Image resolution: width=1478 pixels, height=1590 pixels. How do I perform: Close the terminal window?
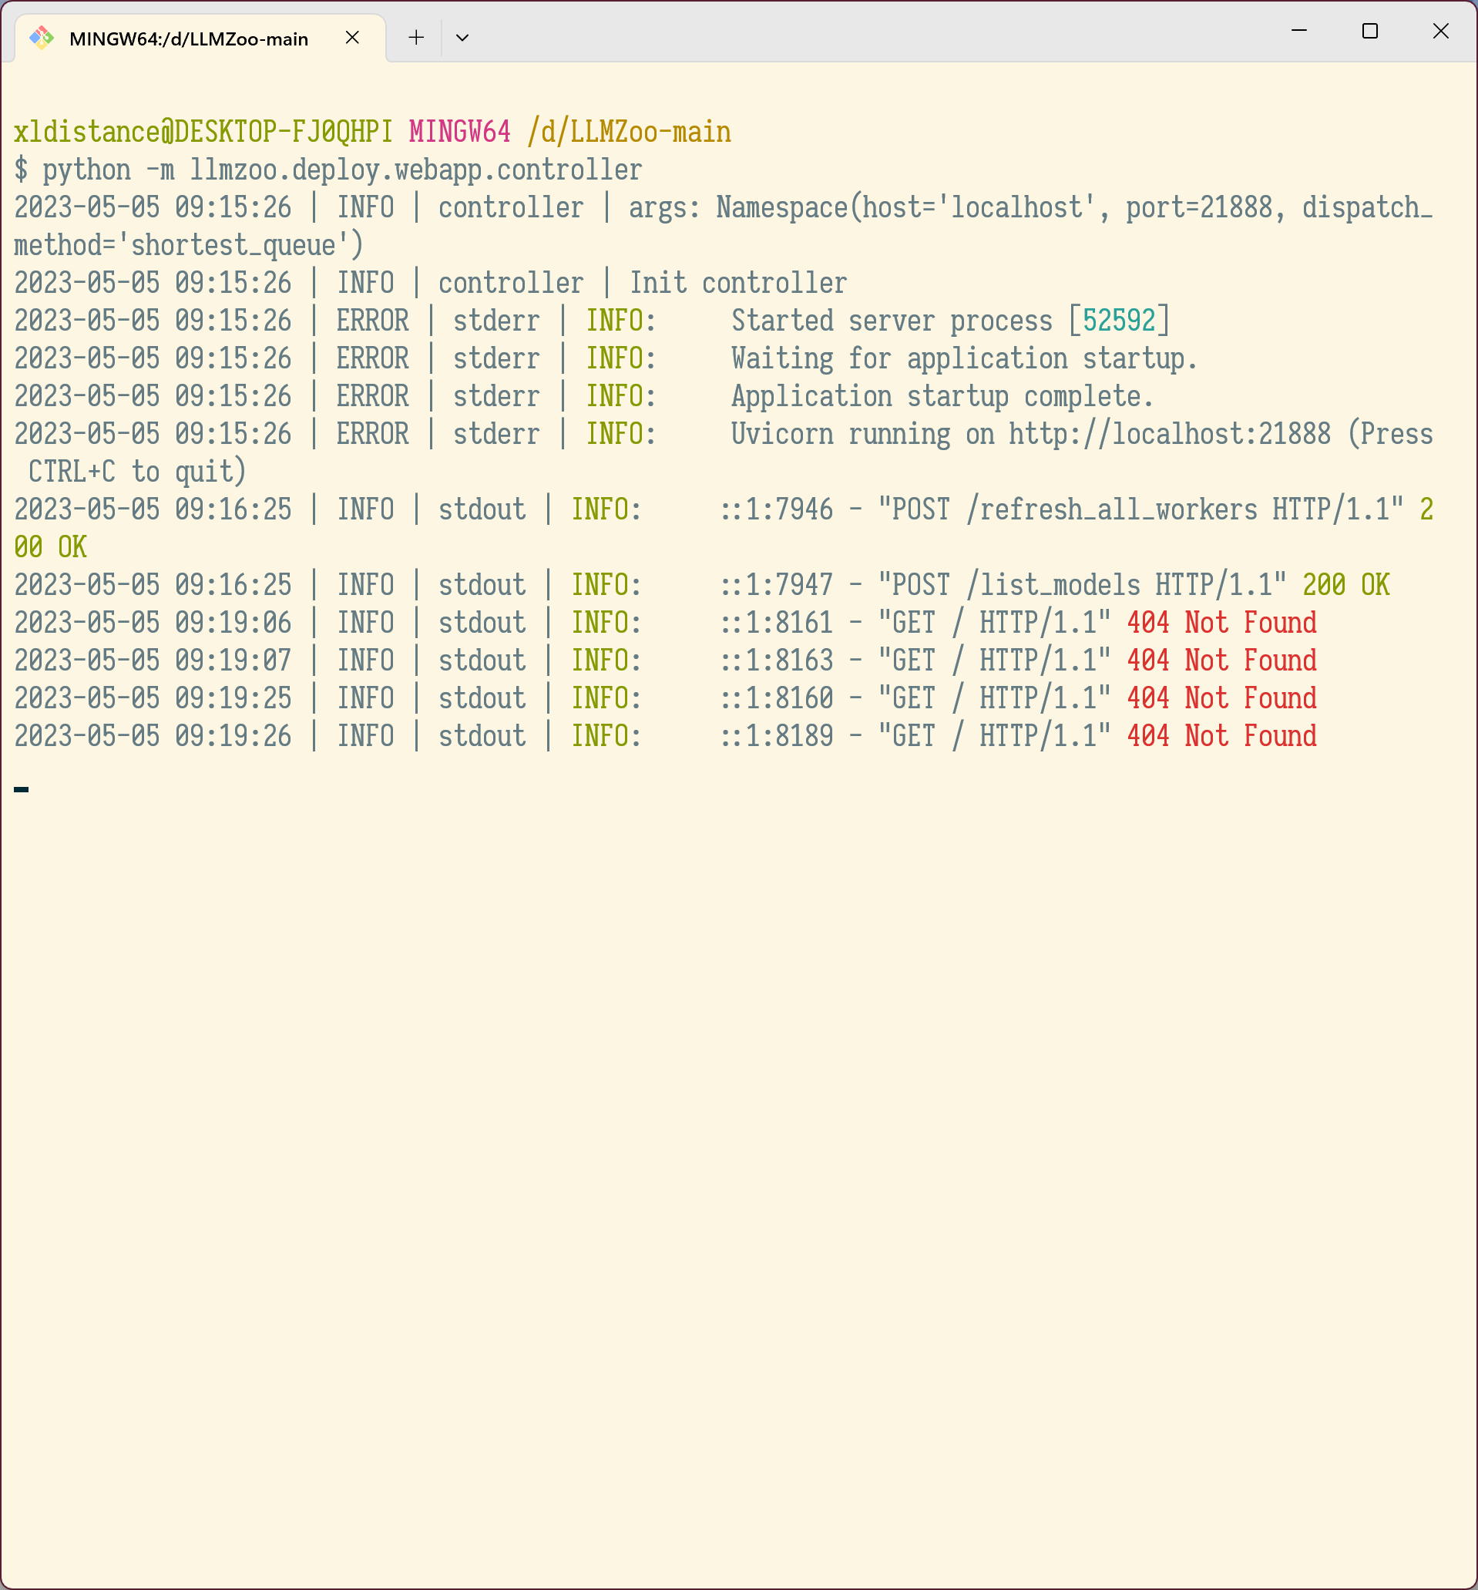(1440, 31)
